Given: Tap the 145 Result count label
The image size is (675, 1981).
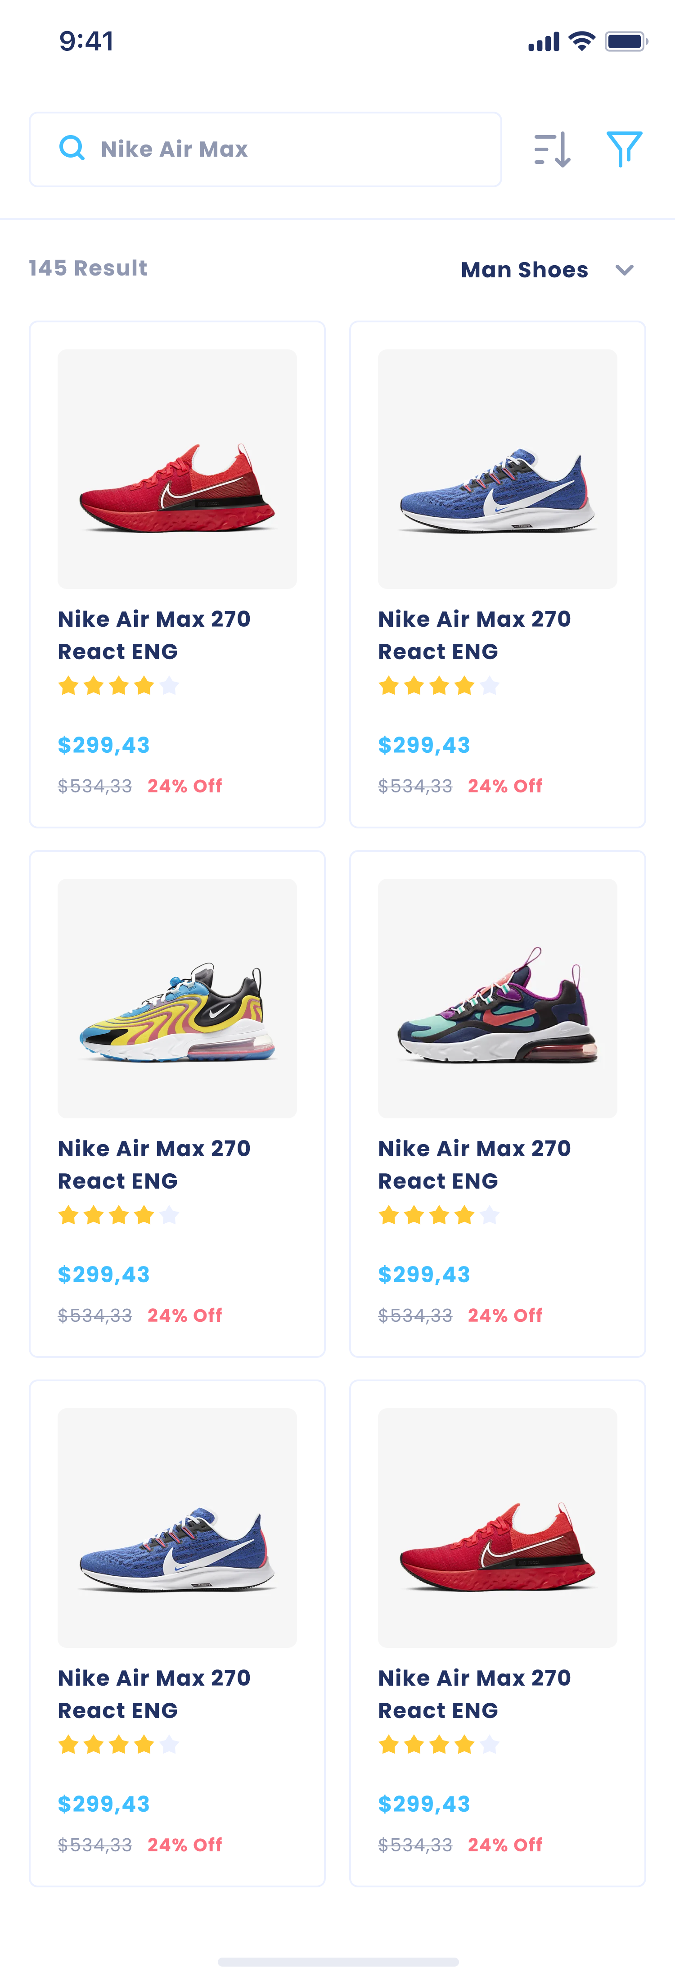Looking at the screenshot, I should point(88,267).
